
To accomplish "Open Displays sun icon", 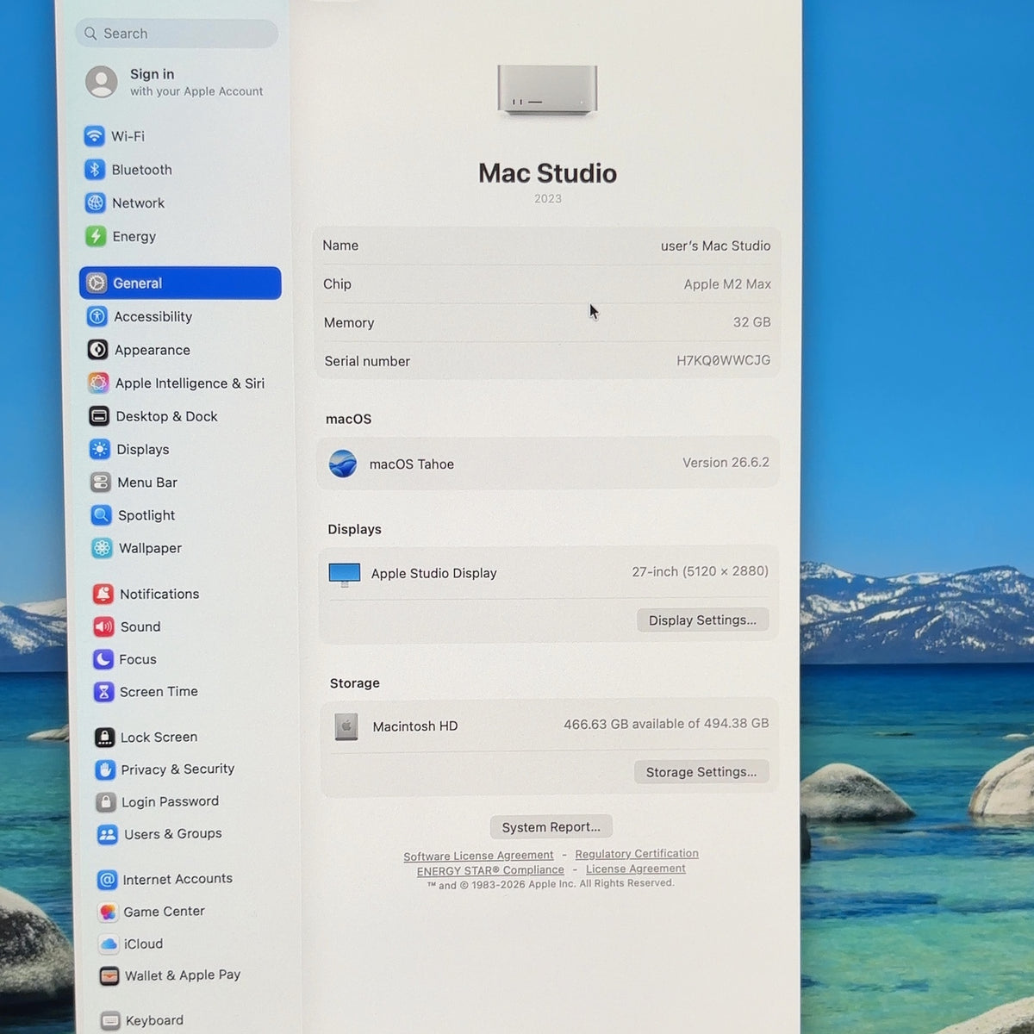I will [100, 449].
